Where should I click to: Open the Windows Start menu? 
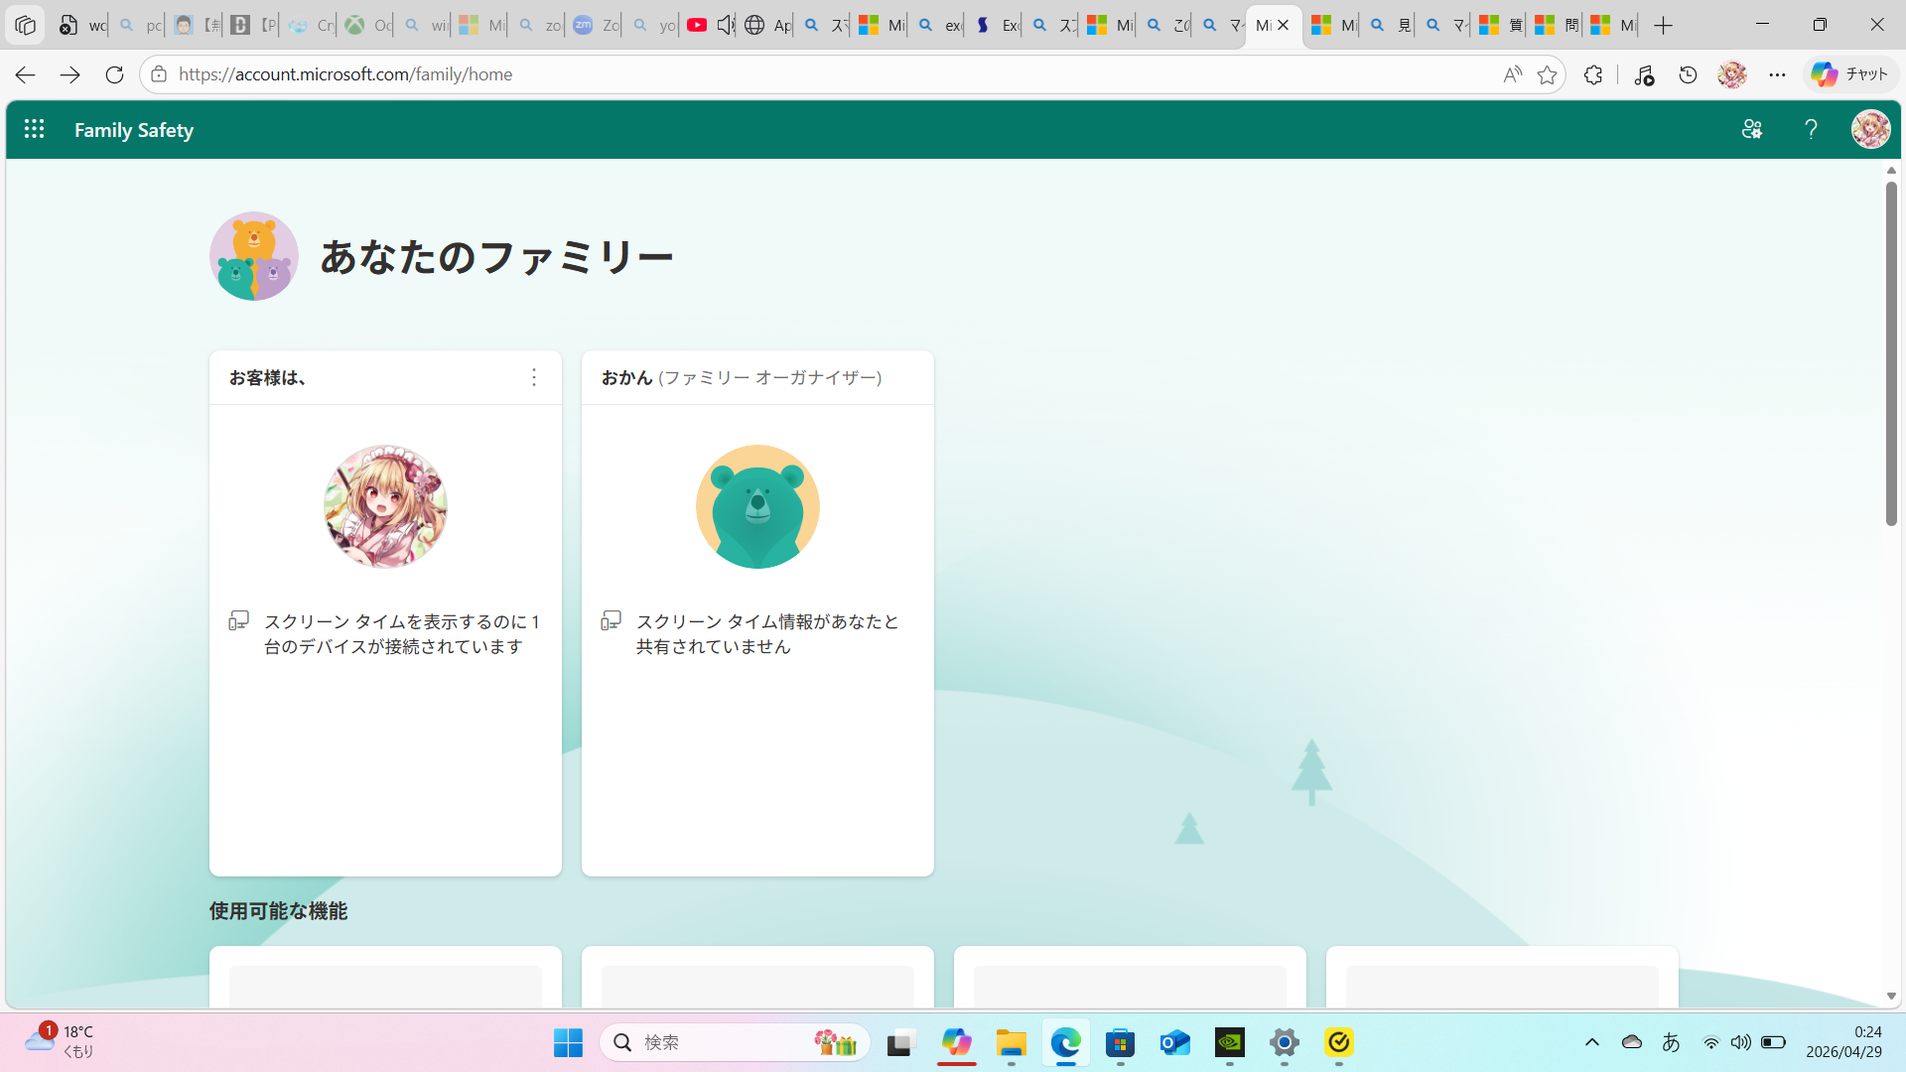click(x=568, y=1042)
